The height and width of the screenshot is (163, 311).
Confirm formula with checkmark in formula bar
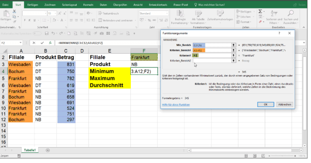tap(42, 43)
